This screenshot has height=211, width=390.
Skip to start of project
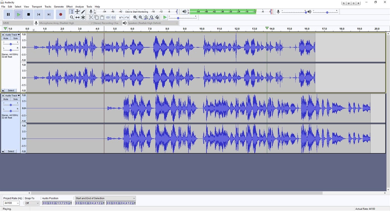pos(39,14)
